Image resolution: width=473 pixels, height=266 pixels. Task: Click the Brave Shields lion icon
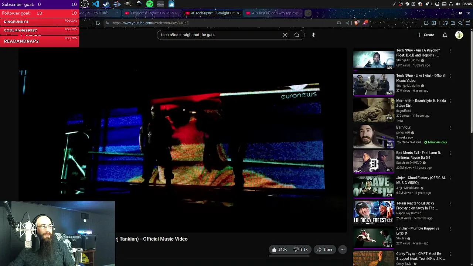(357, 23)
